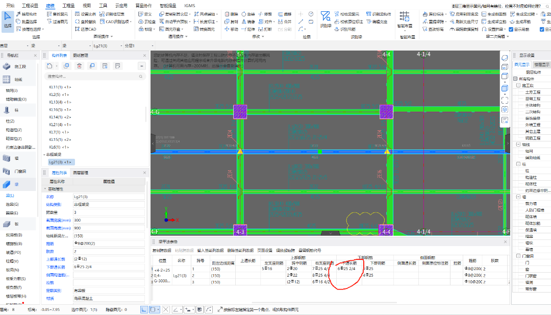
Task: Click 识别吊筋 tool
Action: pyautogui.click(x=345, y=29)
